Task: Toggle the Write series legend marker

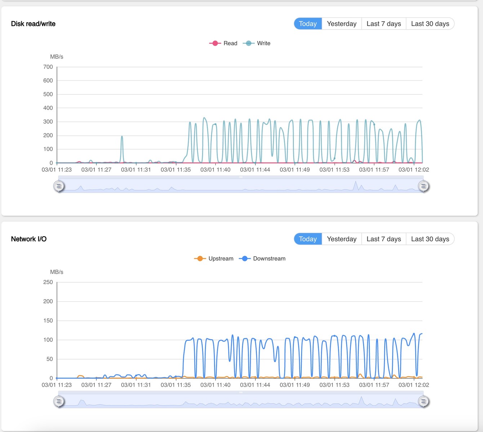Action: click(x=249, y=43)
